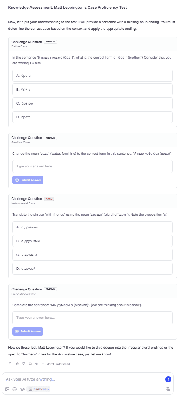The width and height of the screenshot is (185, 397).
Task: Select answer A. брата
Action: [92, 76]
